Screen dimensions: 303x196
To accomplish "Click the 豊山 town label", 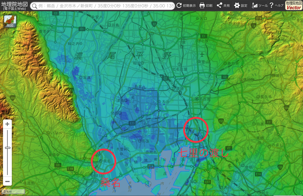I will pyautogui.click(x=206, y=62).
